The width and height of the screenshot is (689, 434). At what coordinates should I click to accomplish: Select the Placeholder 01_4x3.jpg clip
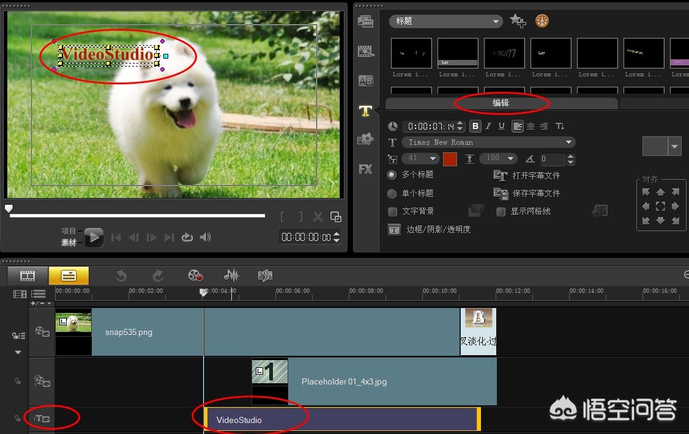point(374,381)
